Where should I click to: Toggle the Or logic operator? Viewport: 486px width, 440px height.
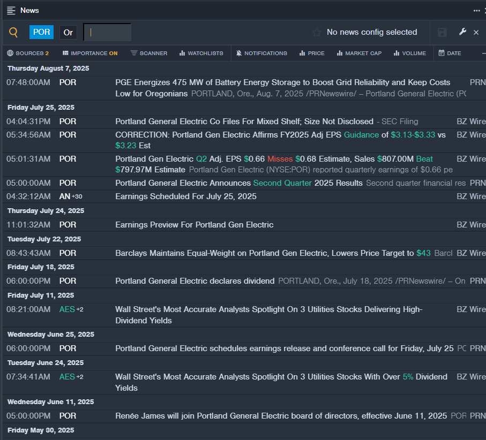click(68, 32)
